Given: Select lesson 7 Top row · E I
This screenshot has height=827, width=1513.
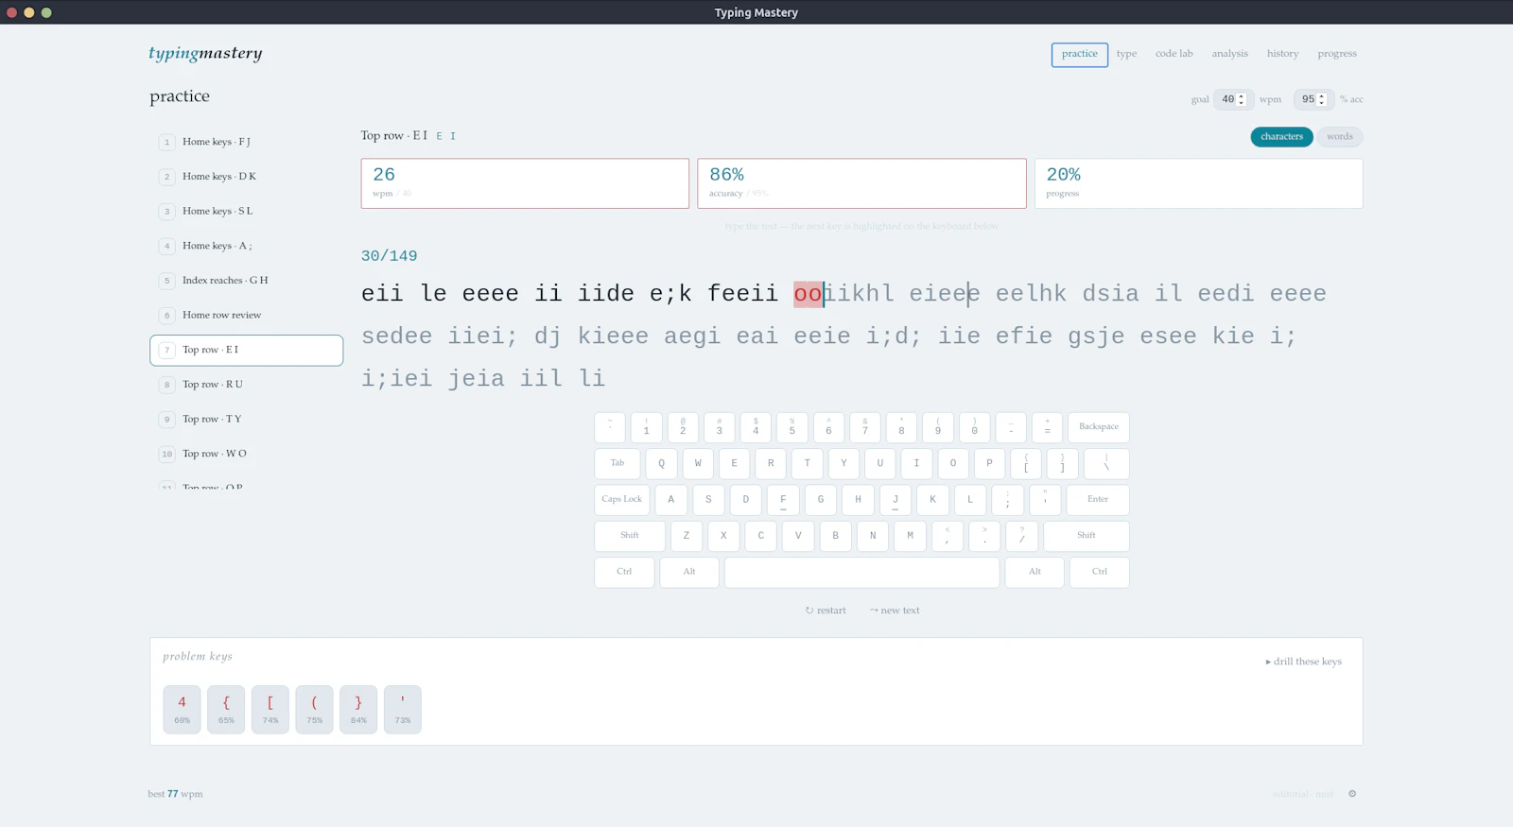Looking at the screenshot, I should pos(246,350).
